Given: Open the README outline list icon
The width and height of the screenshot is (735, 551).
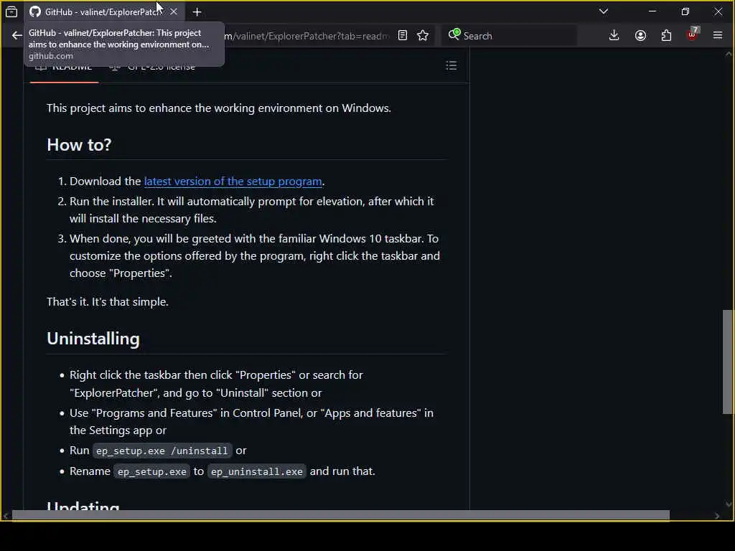Looking at the screenshot, I should (x=451, y=65).
